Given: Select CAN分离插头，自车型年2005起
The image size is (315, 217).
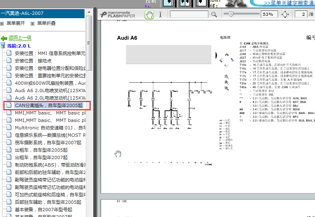Looking at the screenshot, I should point(49,105).
